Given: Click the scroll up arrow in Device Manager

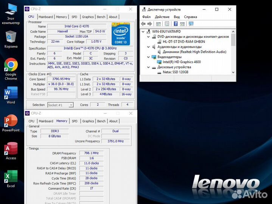Looking at the screenshot, I should (x=233, y=31).
